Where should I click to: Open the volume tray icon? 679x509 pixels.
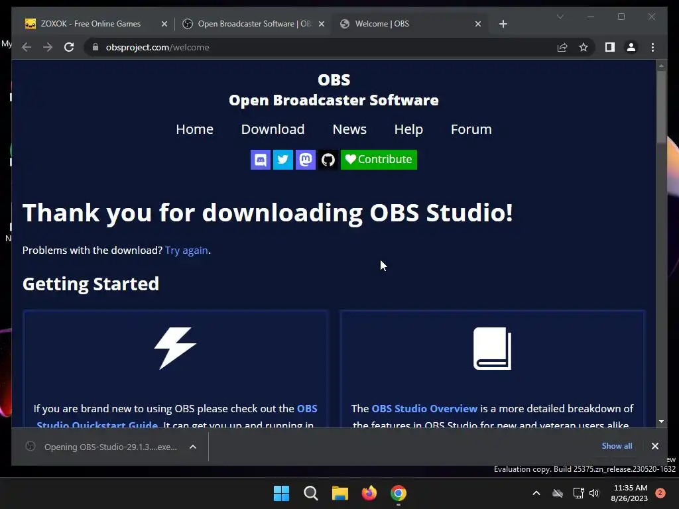[x=593, y=493]
